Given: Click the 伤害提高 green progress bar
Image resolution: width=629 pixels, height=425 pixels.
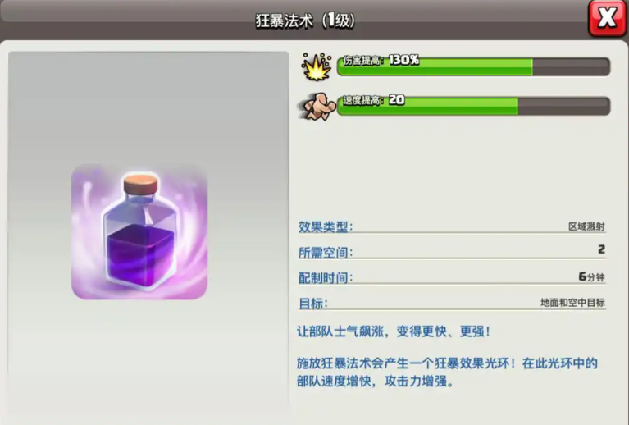Looking at the screenshot, I should [x=474, y=66].
